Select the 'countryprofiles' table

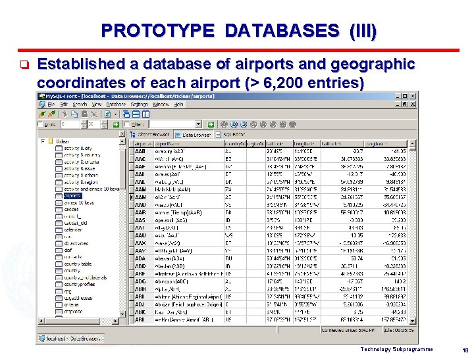click(79, 285)
